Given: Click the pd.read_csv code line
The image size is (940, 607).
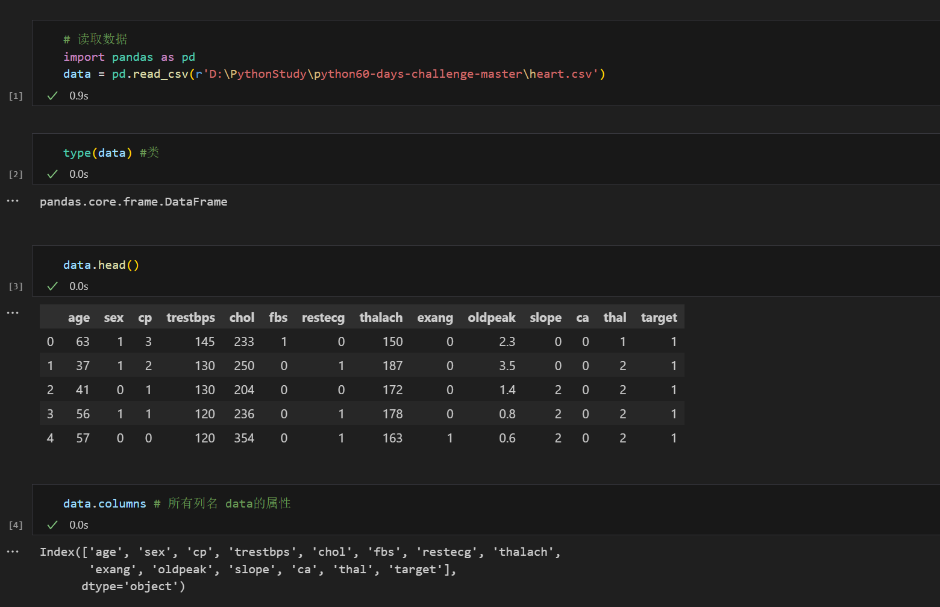Looking at the screenshot, I should coord(334,74).
